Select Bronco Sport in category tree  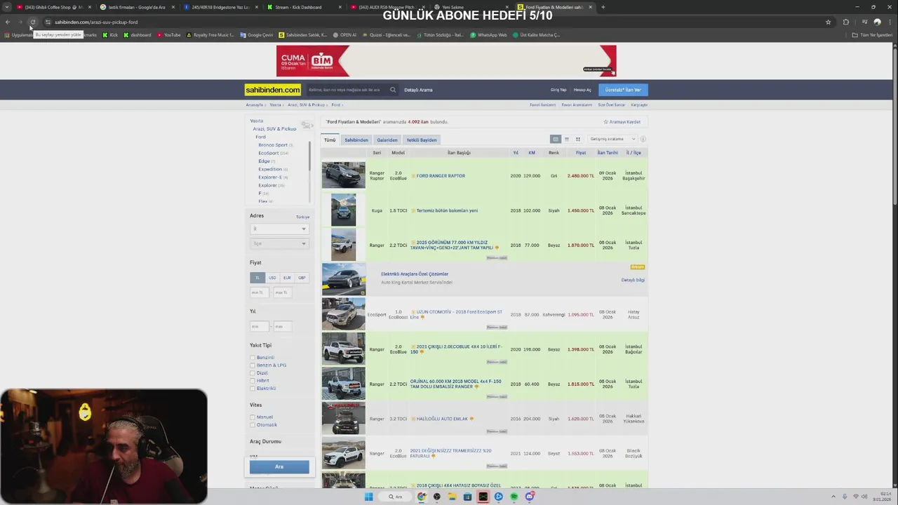(x=273, y=145)
